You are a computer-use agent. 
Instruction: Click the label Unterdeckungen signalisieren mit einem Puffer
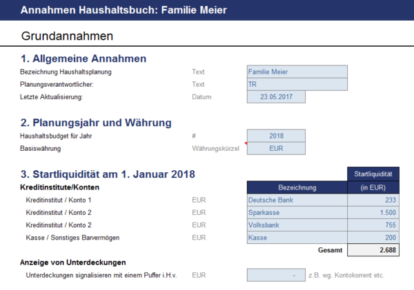[101, 276]
